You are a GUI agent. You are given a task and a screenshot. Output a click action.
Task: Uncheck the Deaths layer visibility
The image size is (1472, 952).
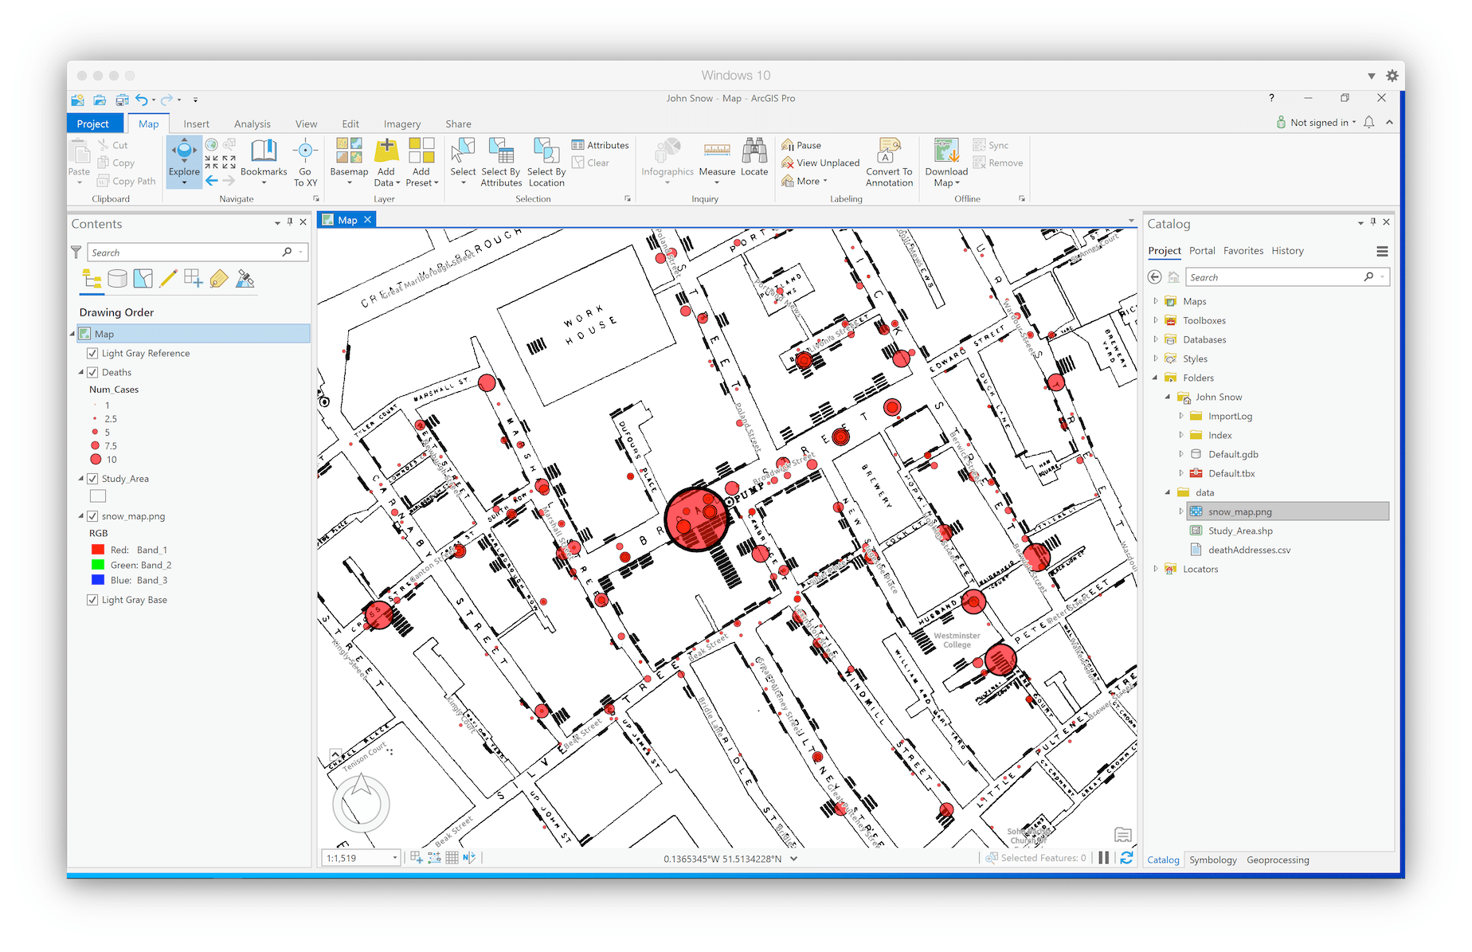[92, 372]
